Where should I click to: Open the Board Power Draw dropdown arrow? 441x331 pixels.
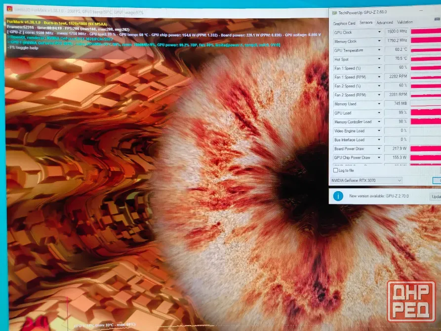(379, 149)
